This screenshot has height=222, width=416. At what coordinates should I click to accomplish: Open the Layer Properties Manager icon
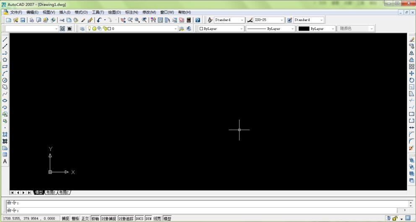(82, 29)
